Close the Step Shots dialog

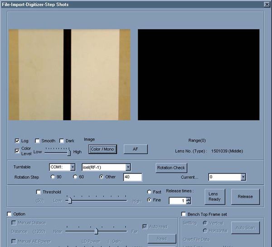[267, 5]
